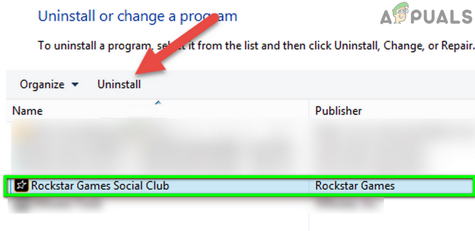Click the "Uninstall or change a program" heading
475x231 pixels.
click(137, 17)
